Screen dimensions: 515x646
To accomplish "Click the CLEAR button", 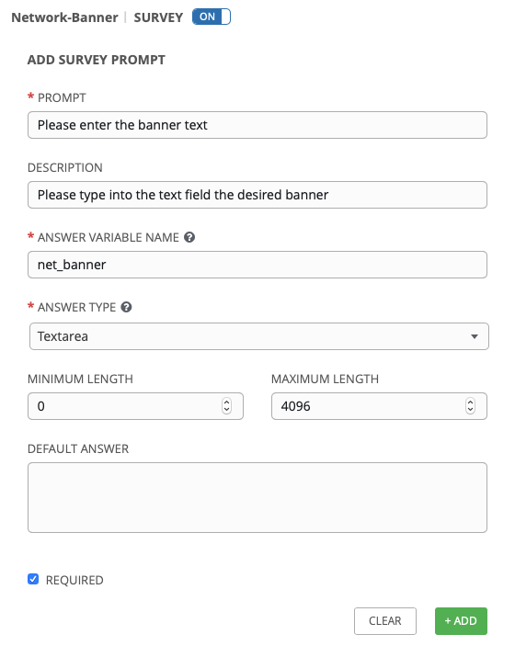I will click(x=385, y=621).
